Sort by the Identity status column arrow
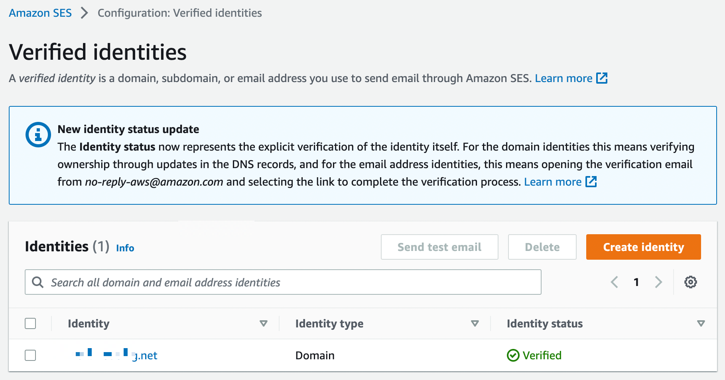Image resolution: width=725 pixels, height=380 pixels. pos(701,323)
